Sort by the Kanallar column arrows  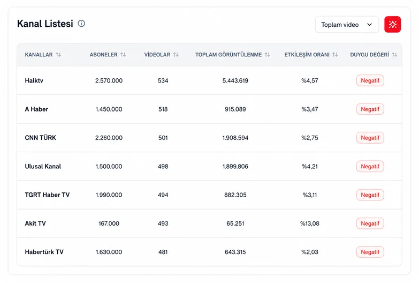click(58, 55)
